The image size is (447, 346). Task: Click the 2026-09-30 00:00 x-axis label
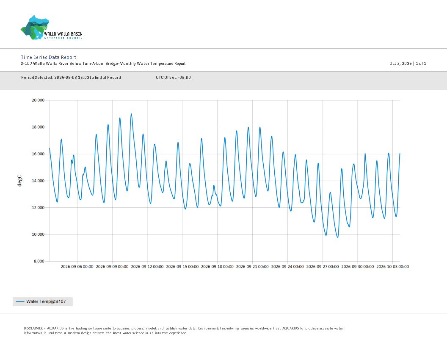pyautogui.click(x=358, y=267)
